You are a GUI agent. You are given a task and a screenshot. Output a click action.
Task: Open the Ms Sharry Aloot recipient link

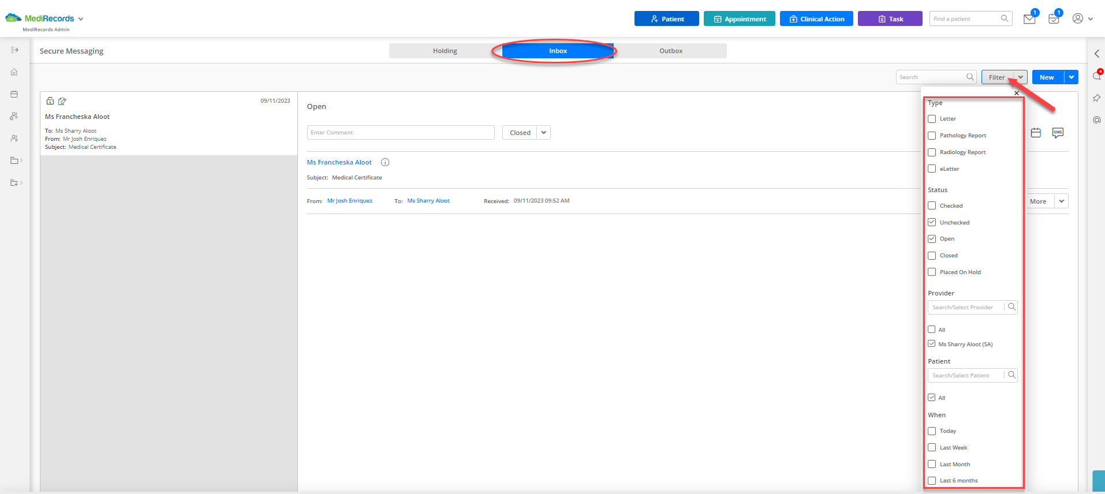(428, 201)
